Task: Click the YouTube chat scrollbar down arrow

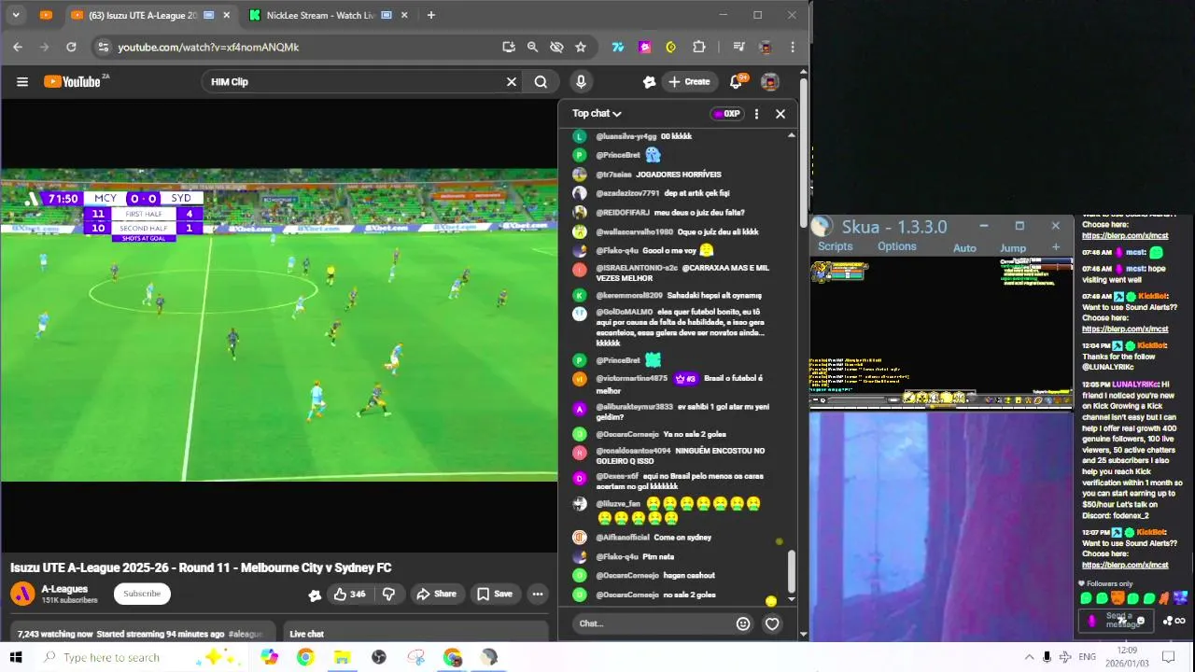Action: [792, 600]
